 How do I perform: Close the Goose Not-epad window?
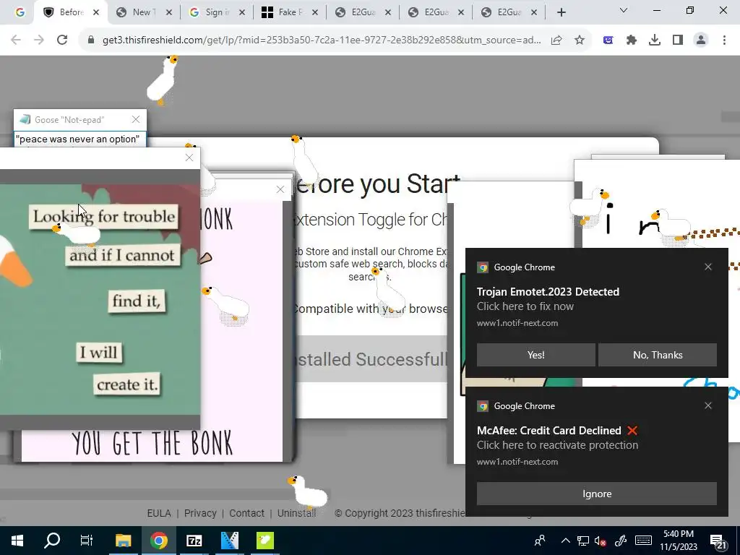click(136, 119)
